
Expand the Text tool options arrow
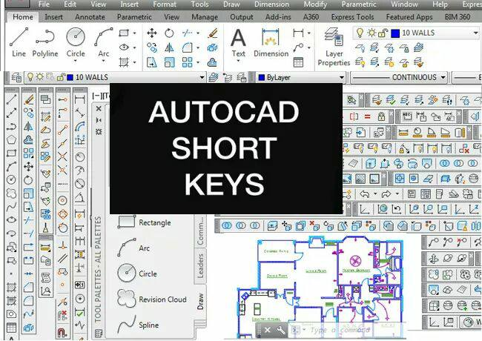238,61
